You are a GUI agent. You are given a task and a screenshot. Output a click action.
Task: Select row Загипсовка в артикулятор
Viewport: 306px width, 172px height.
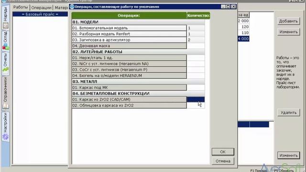129,40
